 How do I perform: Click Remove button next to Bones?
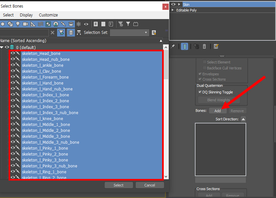(237, 111)
